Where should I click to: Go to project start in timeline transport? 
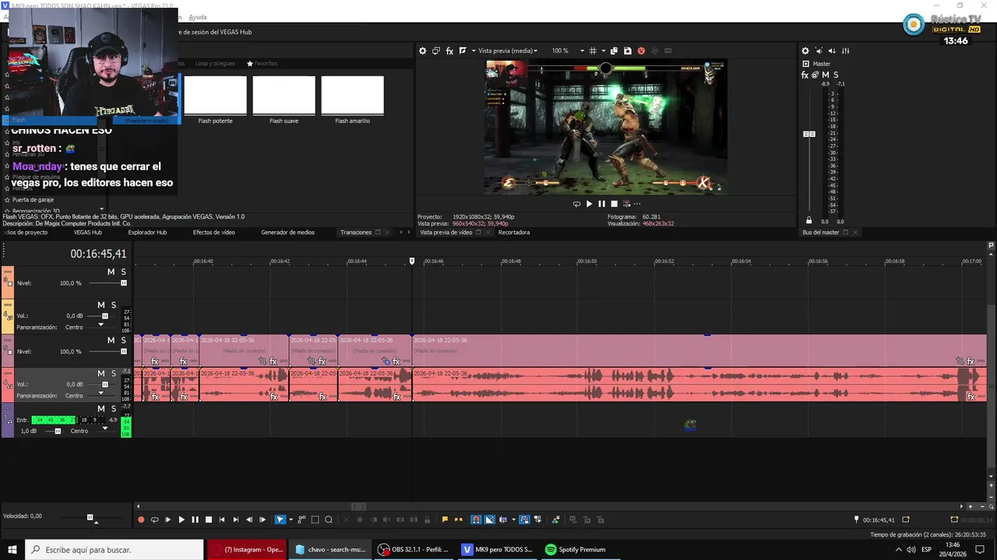click(x=222, y=520)
